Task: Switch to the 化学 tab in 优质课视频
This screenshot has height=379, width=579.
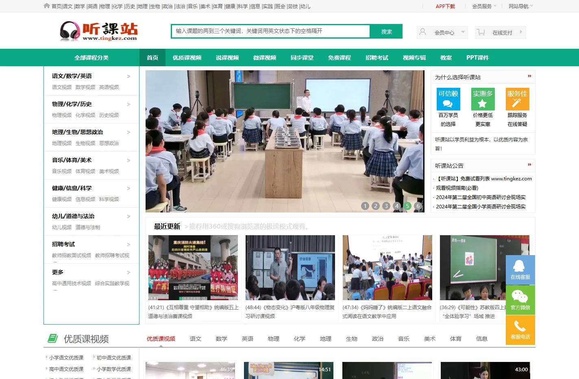Action: (300, 339)
